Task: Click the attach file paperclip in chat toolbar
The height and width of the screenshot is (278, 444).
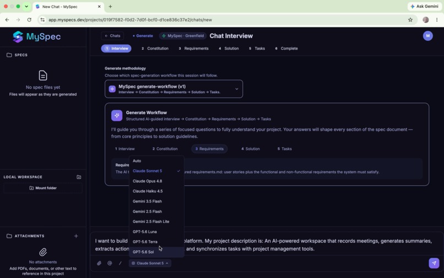Action: (99, 263)
